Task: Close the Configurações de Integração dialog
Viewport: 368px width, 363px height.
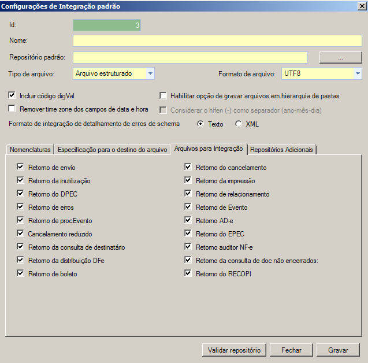Action: click(361, 6)
